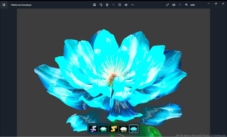
Task: Delete the photo using the trash icon
Action: click(x=107, y=5)
